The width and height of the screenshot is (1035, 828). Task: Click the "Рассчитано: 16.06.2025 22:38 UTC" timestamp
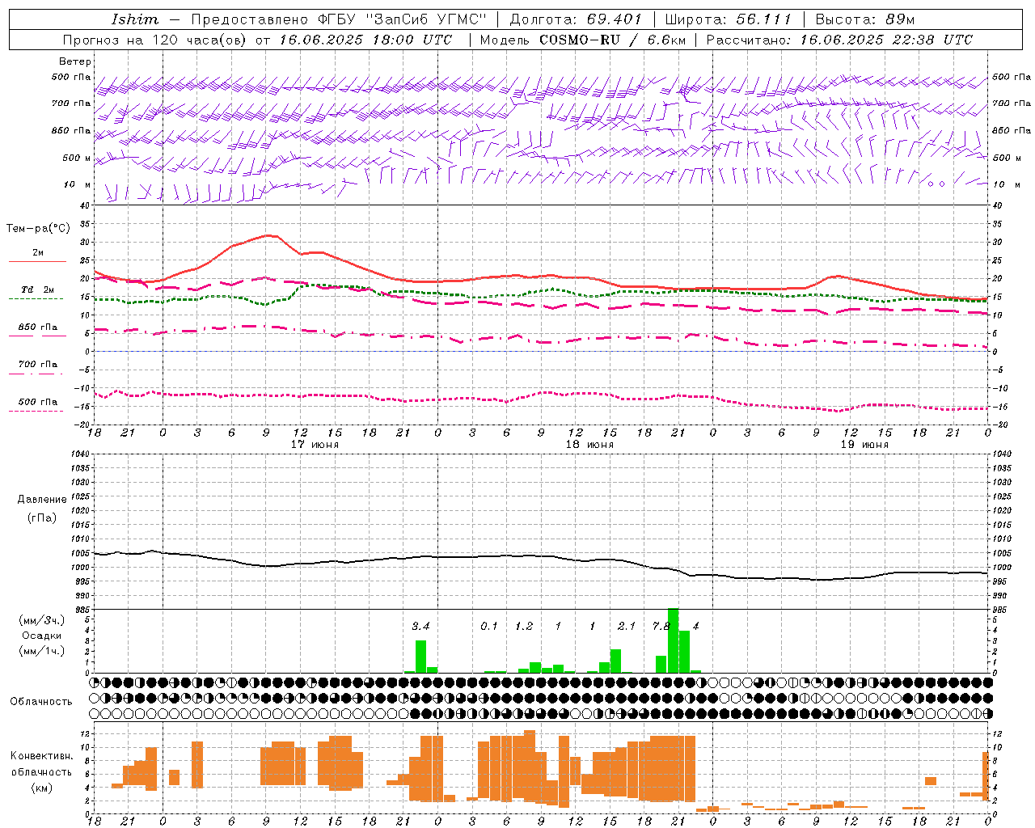[x=839, y=40]
